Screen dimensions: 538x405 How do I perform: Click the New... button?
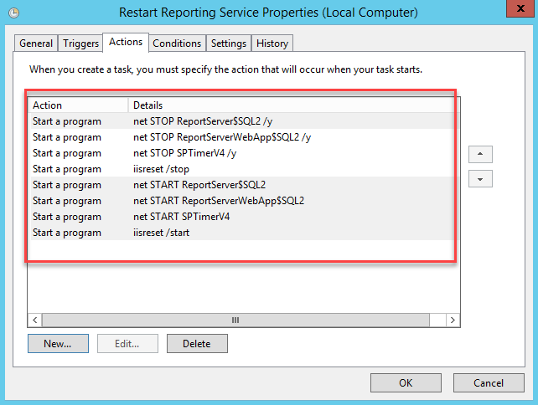tap(58, 343)
